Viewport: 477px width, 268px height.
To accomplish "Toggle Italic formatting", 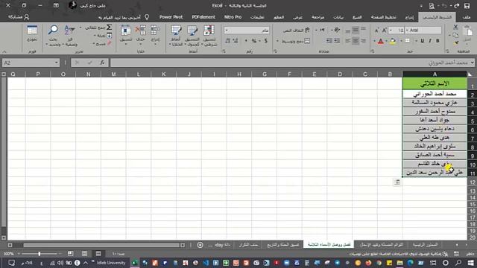I will (x=430, y=41).
